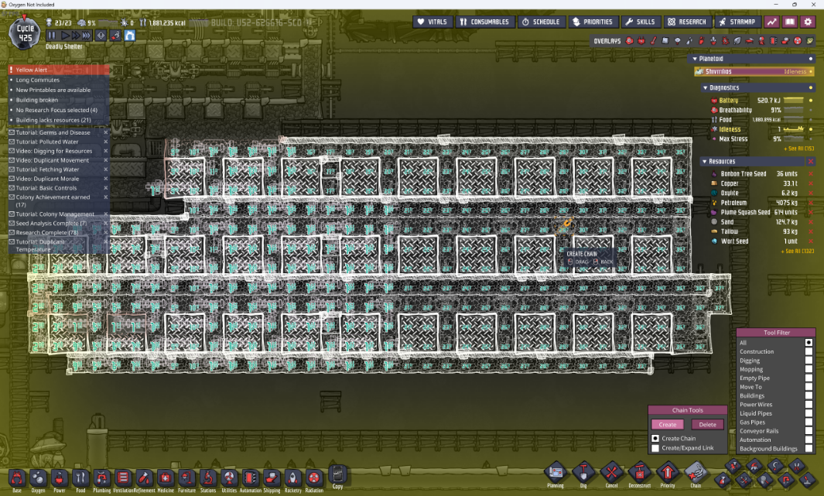Collapse the Resources section

point(704,161)
